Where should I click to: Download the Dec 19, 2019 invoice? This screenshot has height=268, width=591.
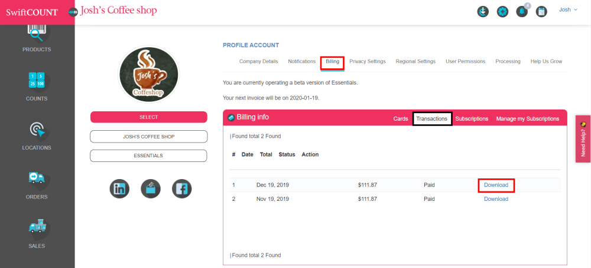[x=496, y=185]
